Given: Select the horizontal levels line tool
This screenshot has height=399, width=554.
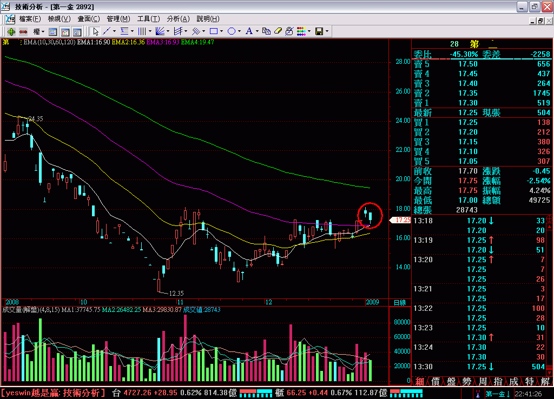Looking at the screenshot, I should click(x=124, y=31).
